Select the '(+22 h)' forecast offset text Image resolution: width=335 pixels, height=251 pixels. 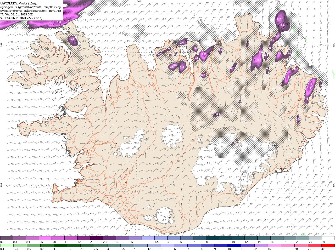point(38,18)
